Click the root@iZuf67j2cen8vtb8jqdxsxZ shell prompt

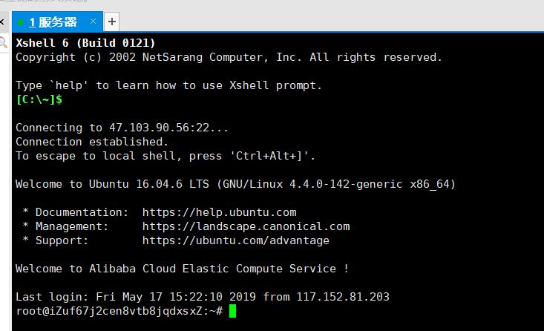click(x=119, y=311)
